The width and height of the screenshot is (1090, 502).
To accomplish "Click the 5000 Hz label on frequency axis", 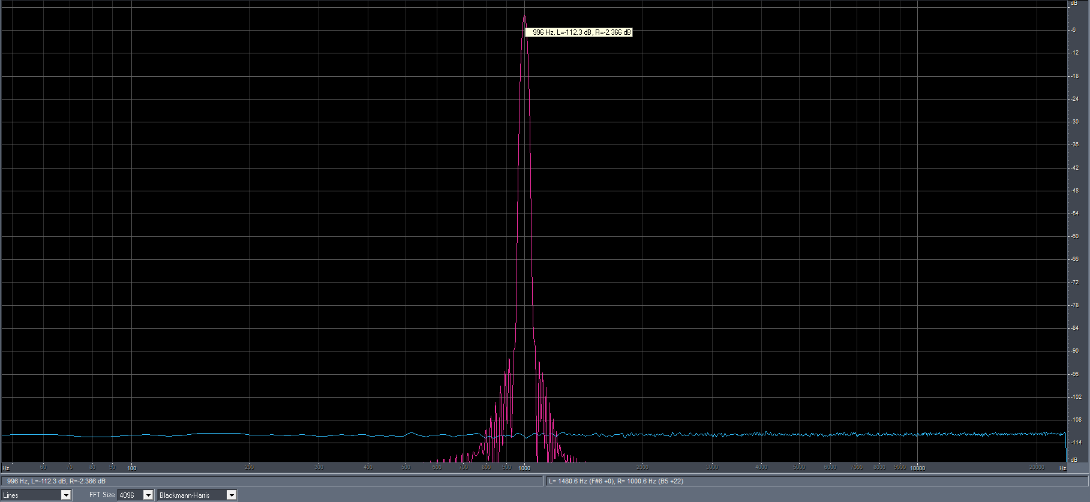I will tap(798, 467).
